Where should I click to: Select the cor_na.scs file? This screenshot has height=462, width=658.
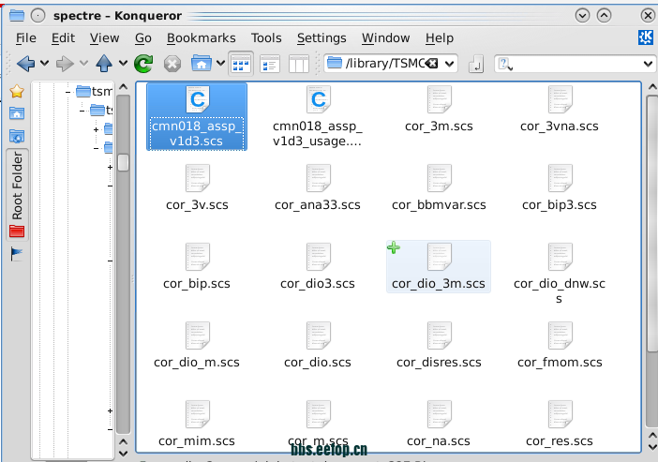(439, 425)
